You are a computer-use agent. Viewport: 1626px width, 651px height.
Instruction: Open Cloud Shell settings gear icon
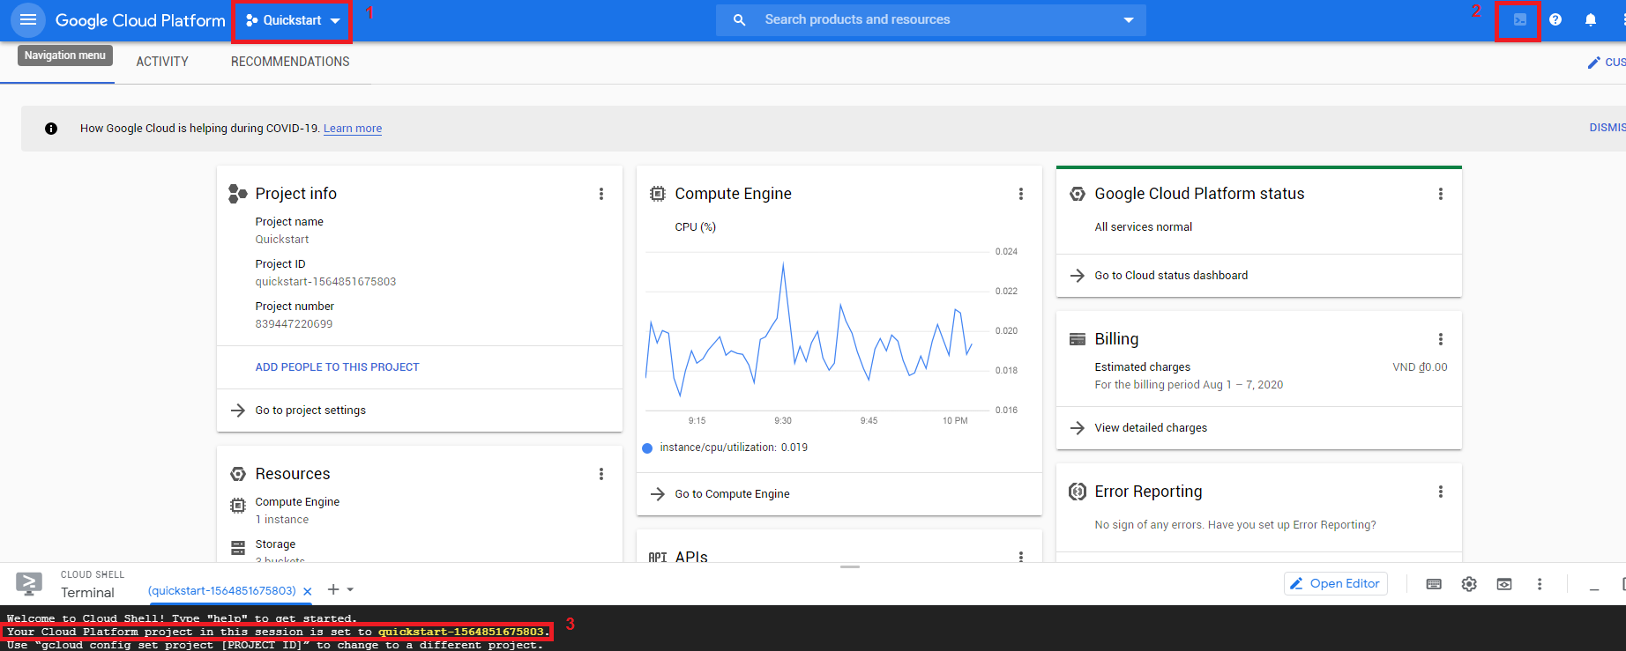coord(1469,584)
